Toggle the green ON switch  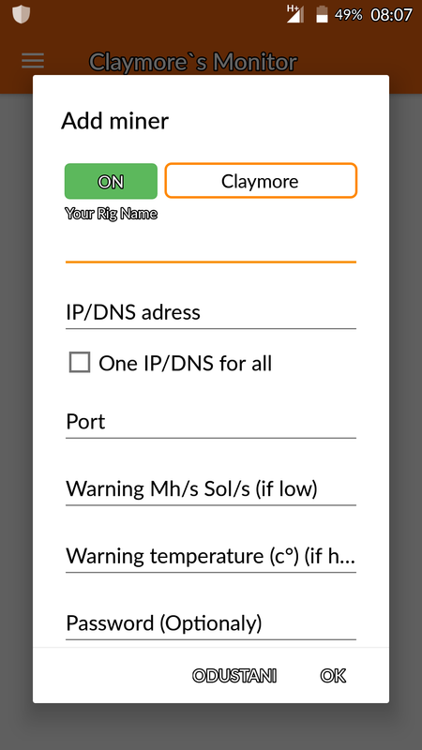pos(111,181)
